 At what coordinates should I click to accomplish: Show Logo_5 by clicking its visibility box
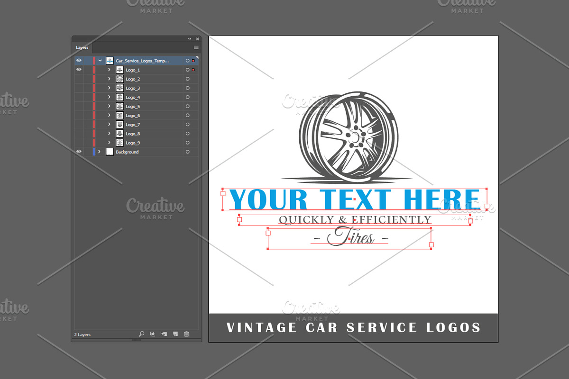click(x=79, y=106)
